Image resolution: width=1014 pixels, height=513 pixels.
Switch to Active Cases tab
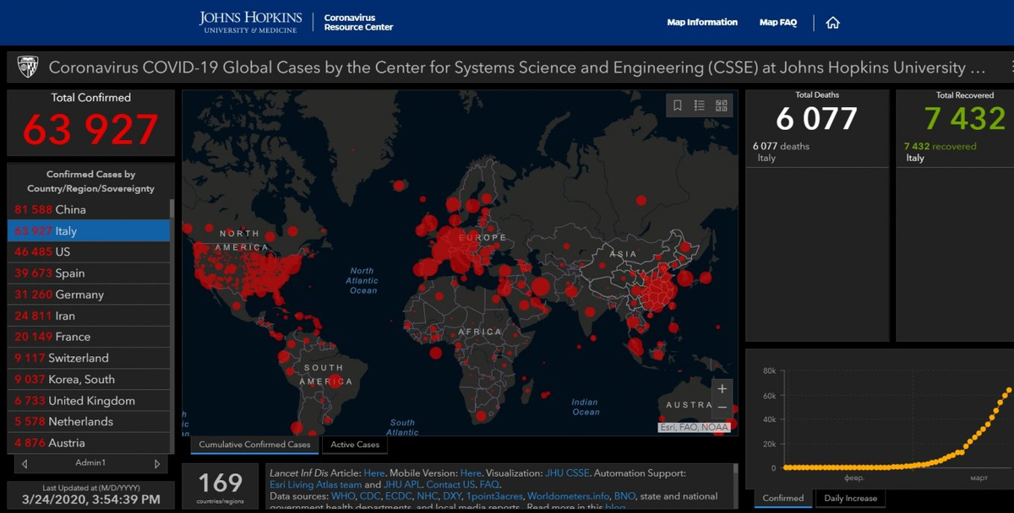(x=355, y=445)
